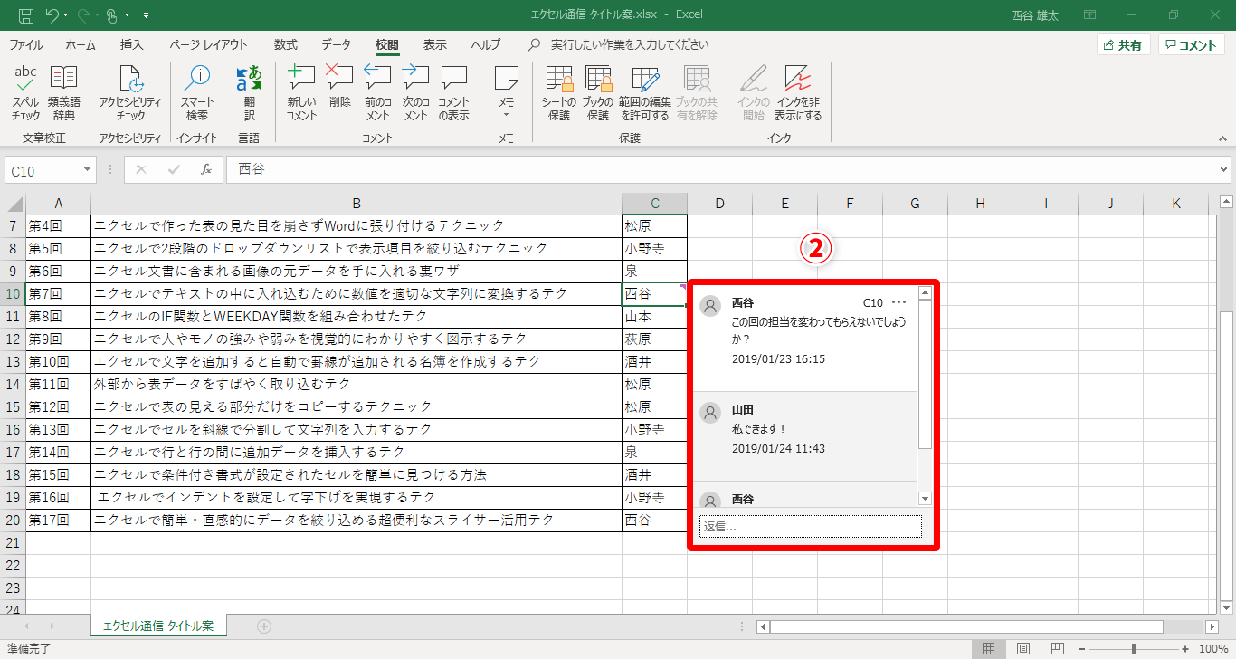Select the エクセル通信 タイトル案 sheet tab

click(x=158, y=626)
